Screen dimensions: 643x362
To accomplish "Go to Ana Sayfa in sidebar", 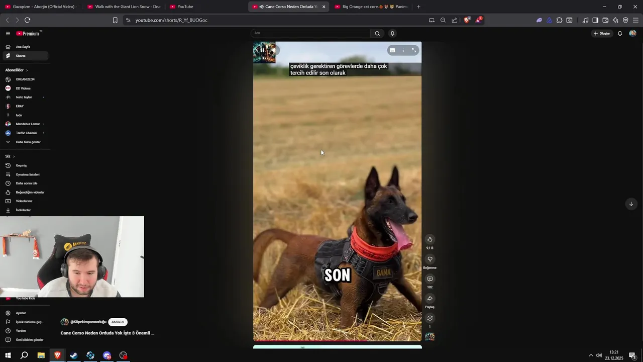I will click(x=26, y=47).
